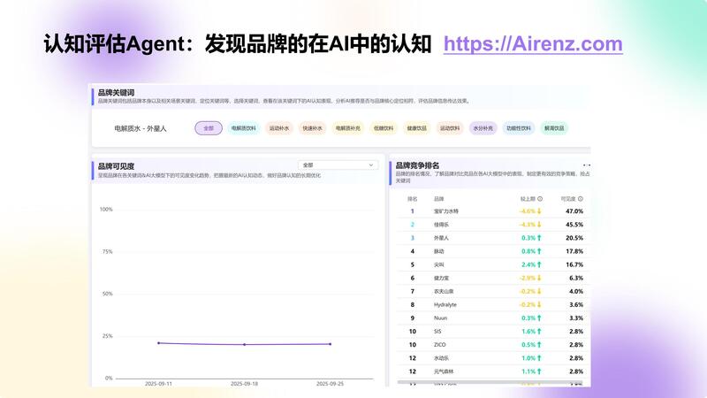Select the 低糖饮料 keyword tag
This screenshot has height=398, width=707.
point(383,128)
